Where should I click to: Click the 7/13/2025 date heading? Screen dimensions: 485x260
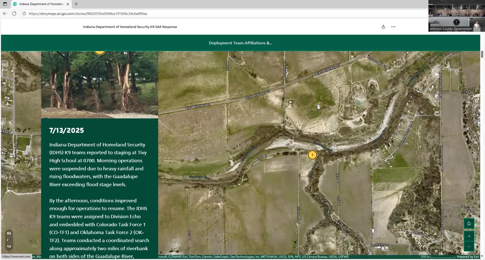[67, 131]
